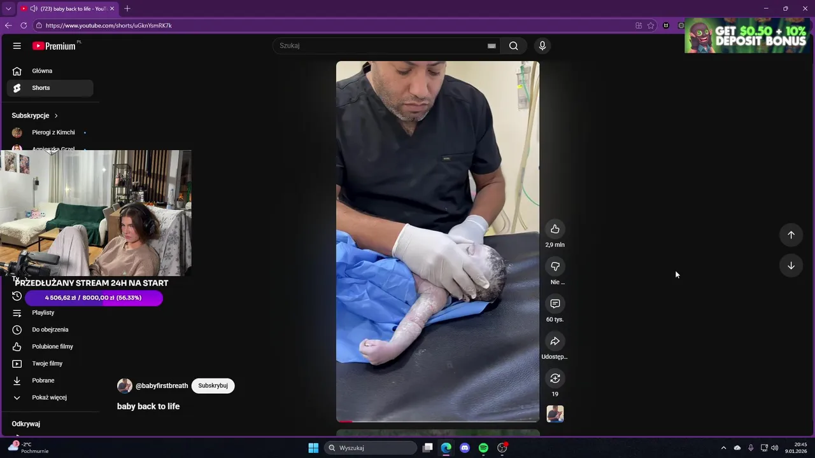Screen dimensions: 815x458
Task: Open the Do obejrzenia watch later list
Action: click(50, 330)
